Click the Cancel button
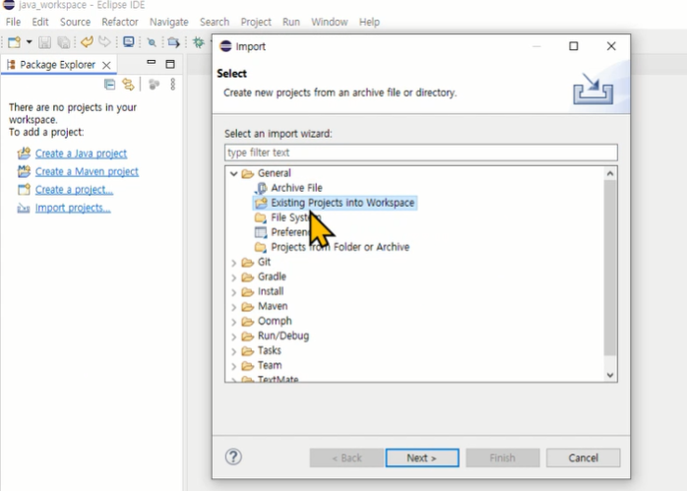687x491 pixels. click(x=583, y=458)
